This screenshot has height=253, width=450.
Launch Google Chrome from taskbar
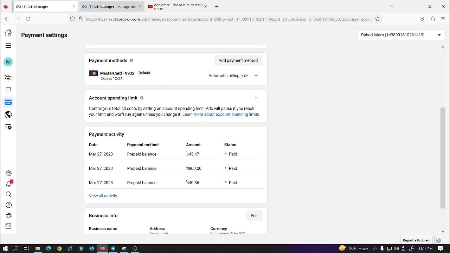[x=59, y=248]
